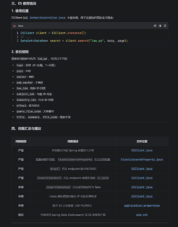Screen dimensions: 178x227
Task: Click the law_qa inline code label
Action: click(x=42, y=59)
